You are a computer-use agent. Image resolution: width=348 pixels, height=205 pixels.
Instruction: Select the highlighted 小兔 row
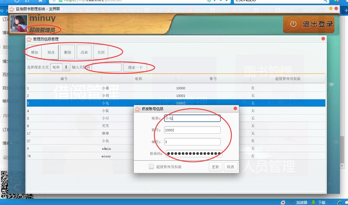coord(176,103)
